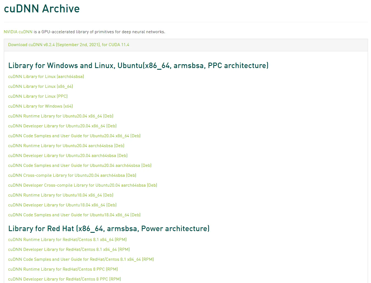Download cuDNN Library for Windows (x64)
Image resolution: width=371 pixels, height=283 pixels.
[41, 106]
